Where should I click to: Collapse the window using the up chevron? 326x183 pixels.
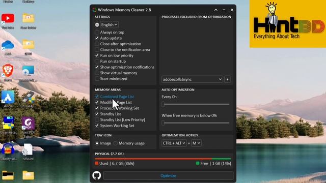coord(216,10)
